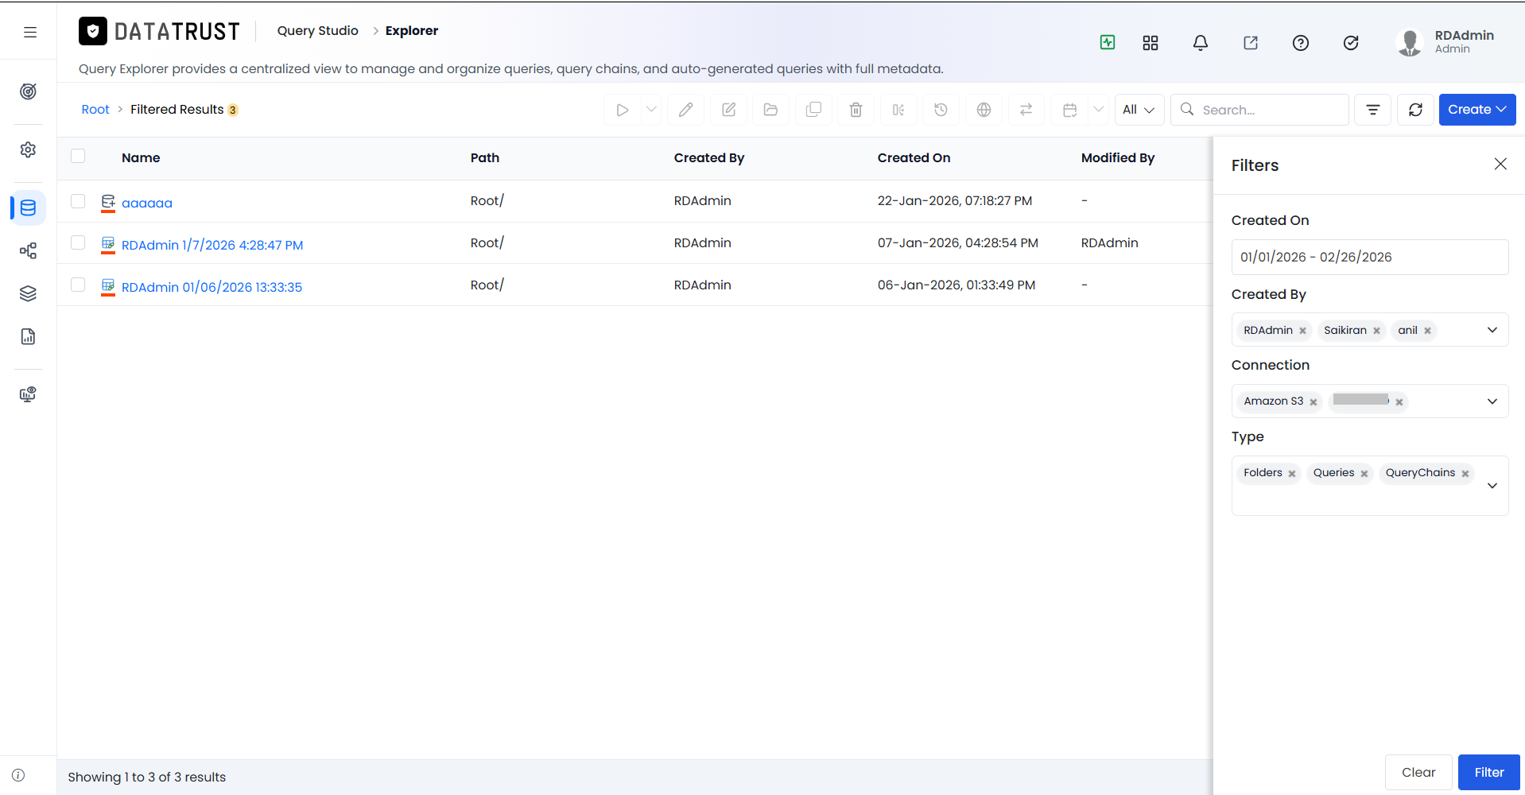Open the hamburger navigation menu

(x=30, y=32)
